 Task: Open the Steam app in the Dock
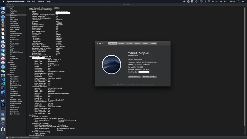tap(3, 101)
